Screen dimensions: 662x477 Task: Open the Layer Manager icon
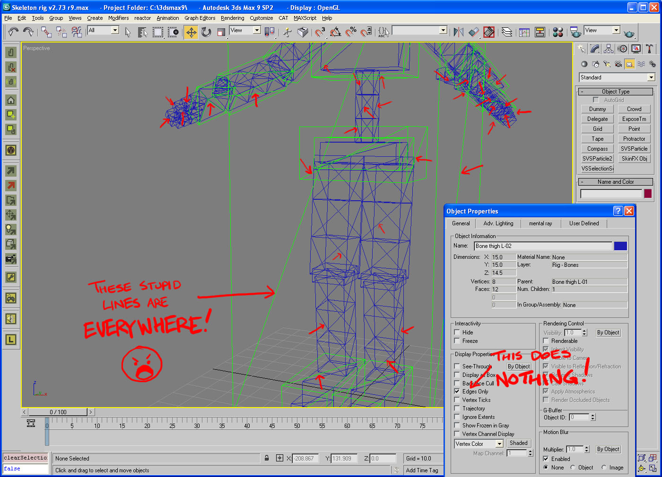507,32
